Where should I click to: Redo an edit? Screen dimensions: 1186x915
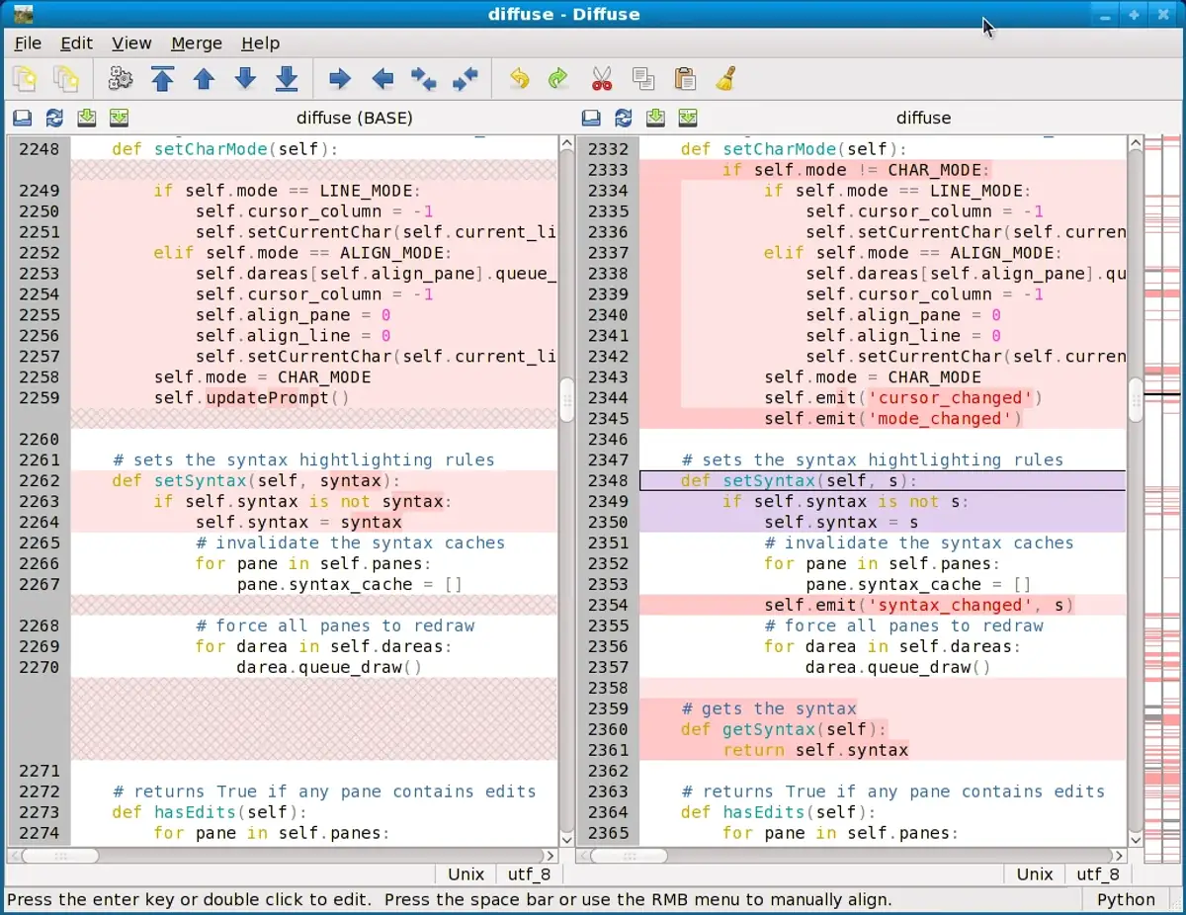coord(557,78)
